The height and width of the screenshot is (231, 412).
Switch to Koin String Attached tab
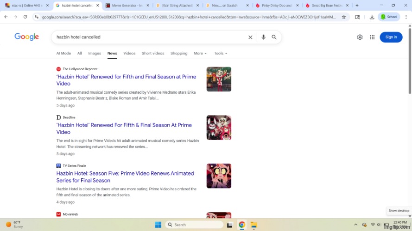pos(177,5)
